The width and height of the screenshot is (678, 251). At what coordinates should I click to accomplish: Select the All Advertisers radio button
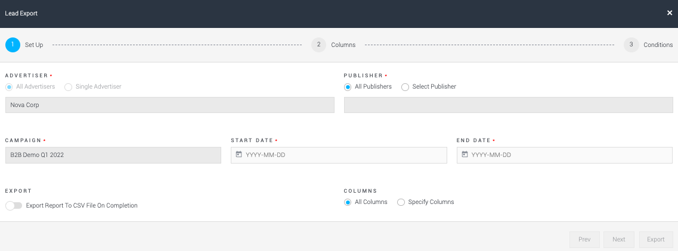coord(9,87)
